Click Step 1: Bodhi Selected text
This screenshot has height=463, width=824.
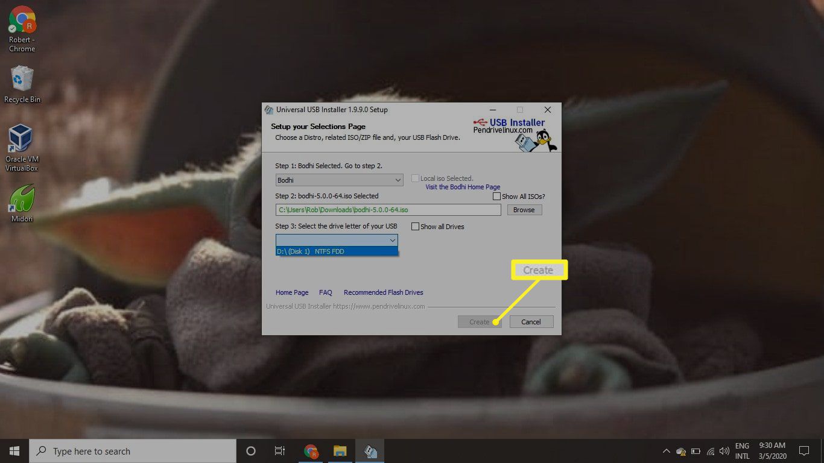click(x=329, y=166)
